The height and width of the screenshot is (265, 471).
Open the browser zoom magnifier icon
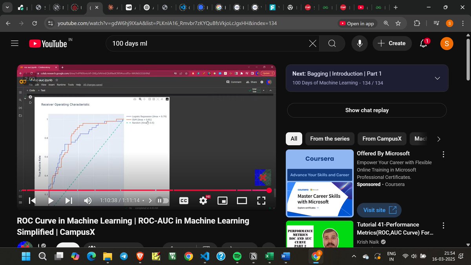[x=386, y=24]
